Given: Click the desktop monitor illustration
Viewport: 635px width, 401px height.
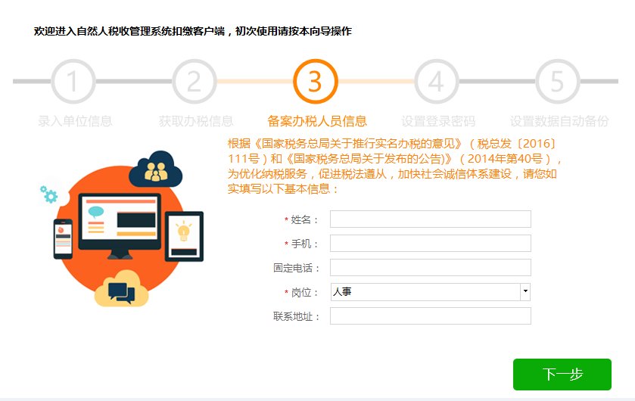Looking at the screenshot, I should (x=120, y=225).
